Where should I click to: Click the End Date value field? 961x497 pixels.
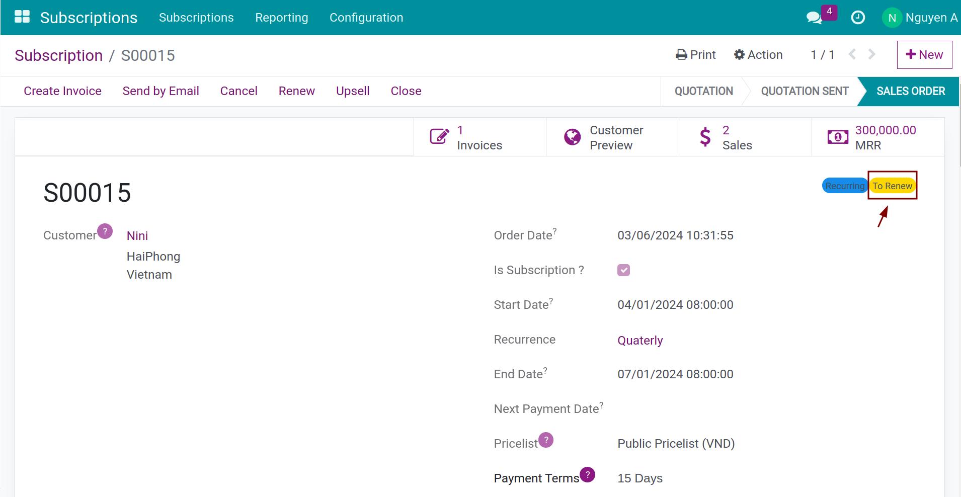pos(675,374)
